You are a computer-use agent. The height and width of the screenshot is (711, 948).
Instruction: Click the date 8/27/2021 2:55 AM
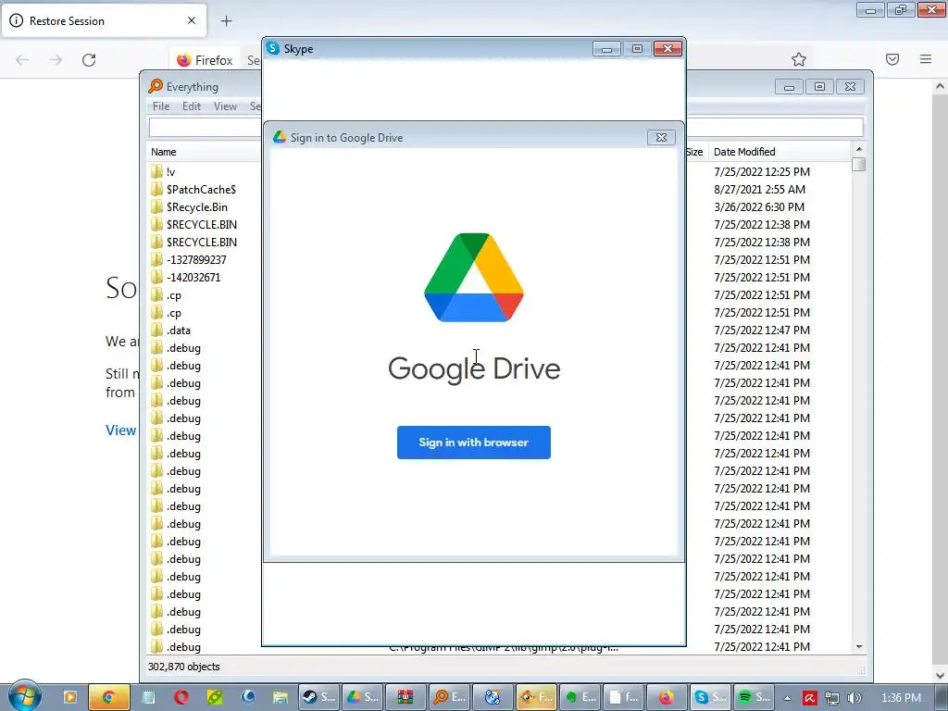[759, 189]
